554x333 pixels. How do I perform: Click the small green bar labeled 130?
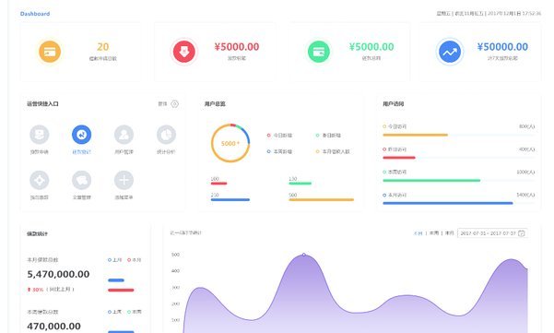300,184
